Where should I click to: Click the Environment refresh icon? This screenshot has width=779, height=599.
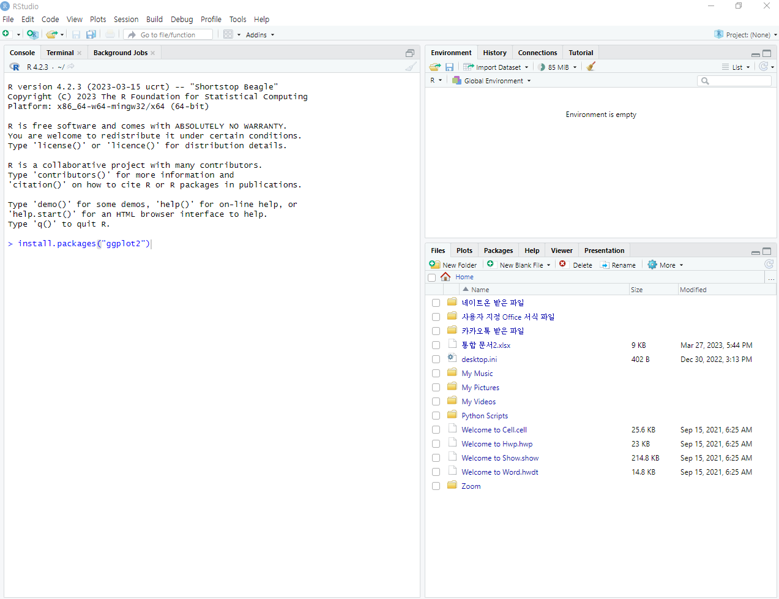[763, 66]
